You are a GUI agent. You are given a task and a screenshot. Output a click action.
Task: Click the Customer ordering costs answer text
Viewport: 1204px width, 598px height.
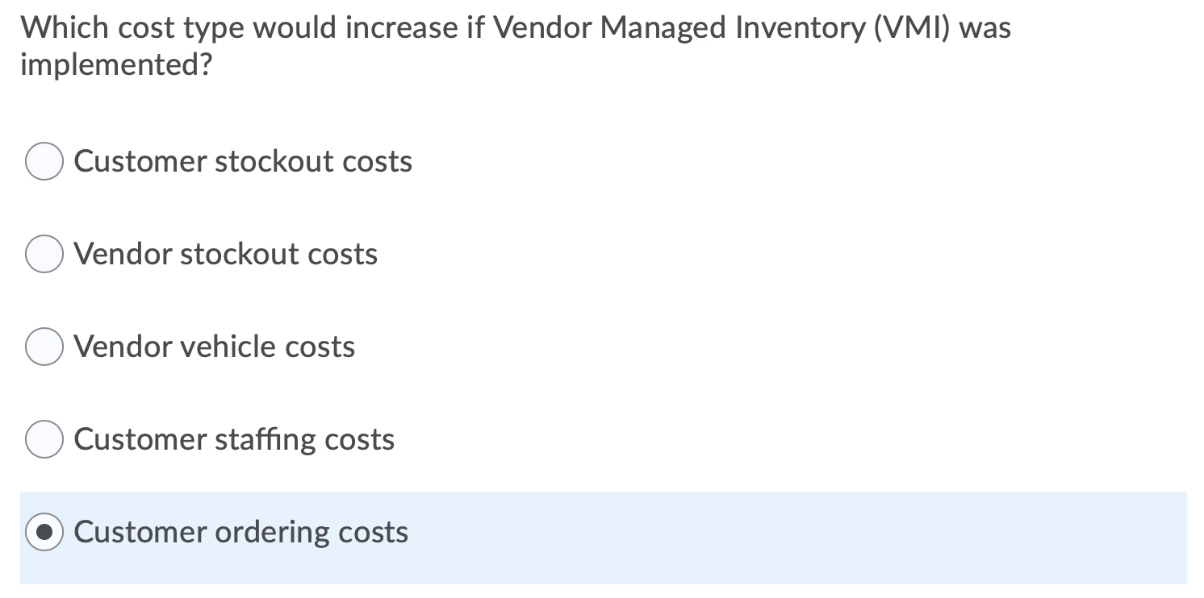[240, 532]
